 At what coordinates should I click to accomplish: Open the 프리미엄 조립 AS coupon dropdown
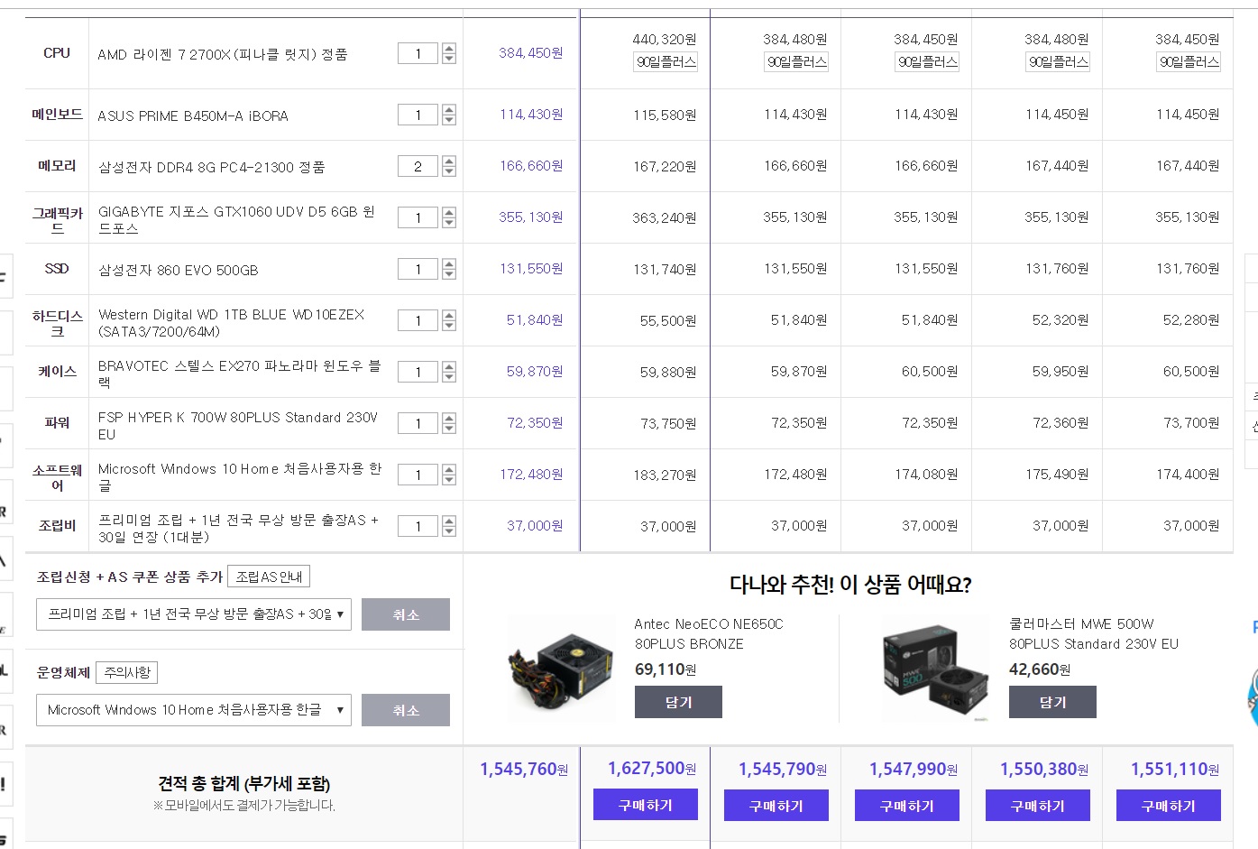coord(194,614)
